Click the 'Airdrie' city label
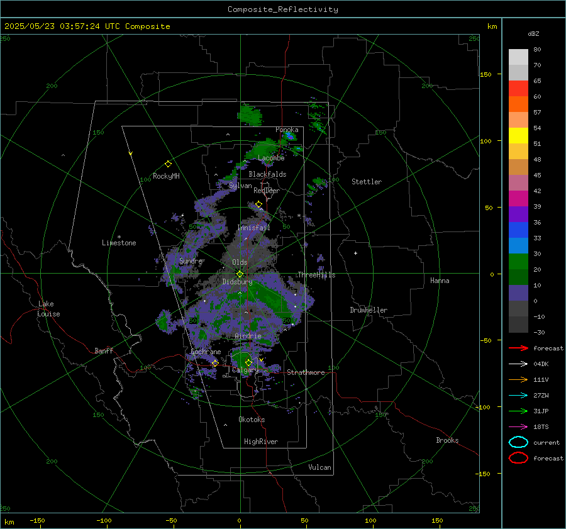This screenshot has height=529, width=566. click(x=248, y=336)
